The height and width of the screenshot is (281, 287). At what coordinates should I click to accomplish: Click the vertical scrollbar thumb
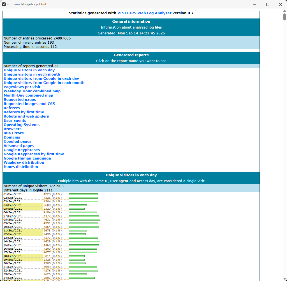(284, 17)
